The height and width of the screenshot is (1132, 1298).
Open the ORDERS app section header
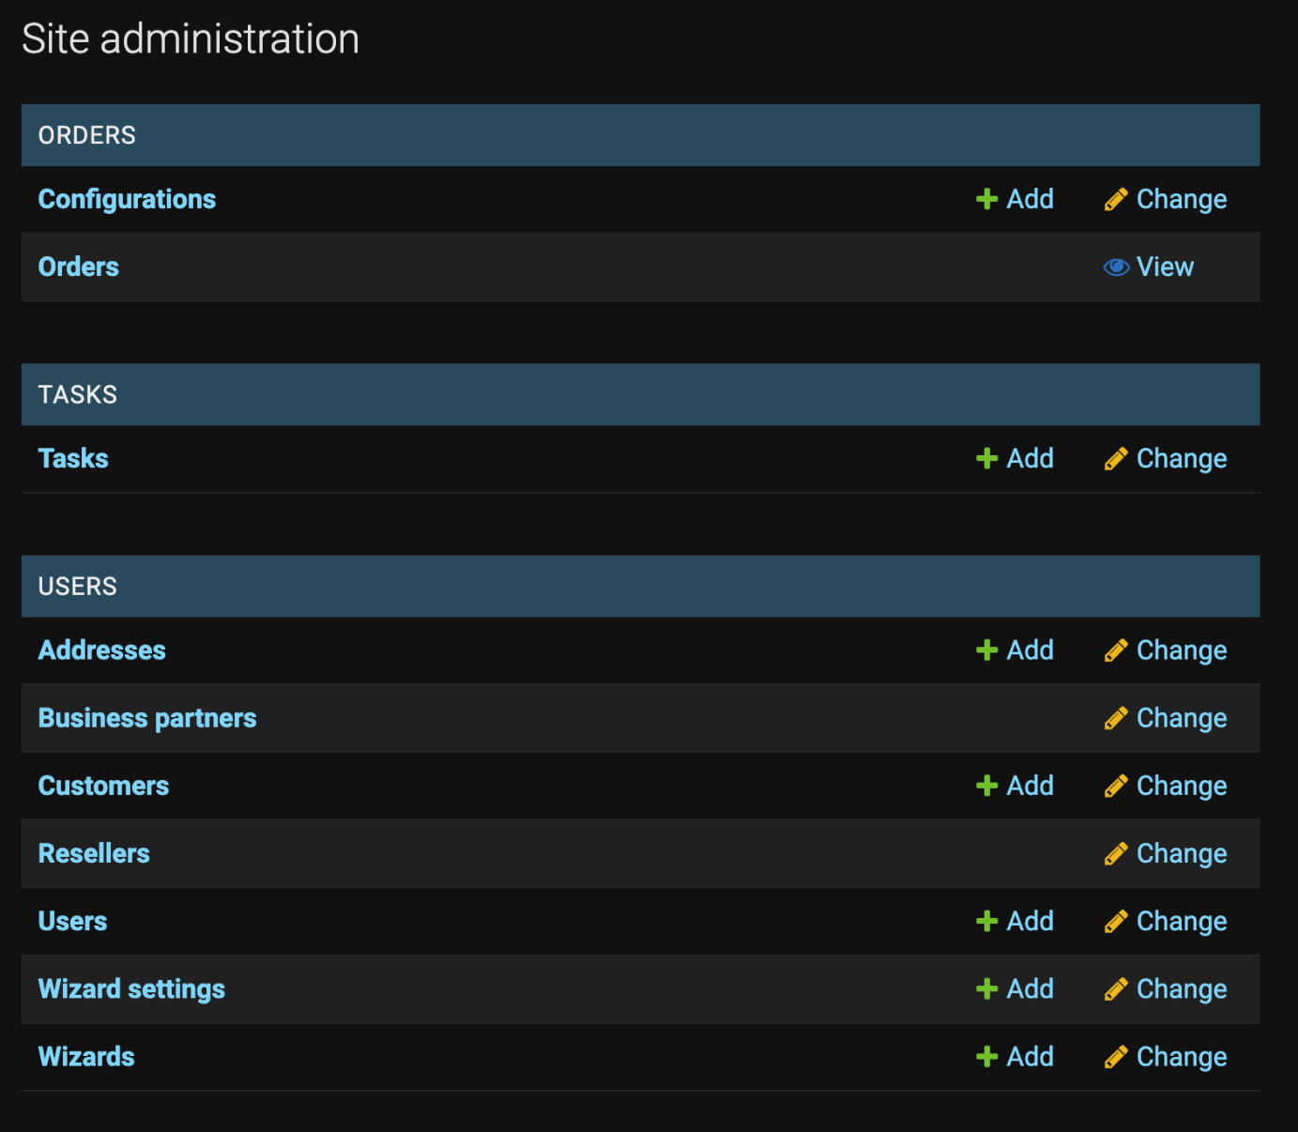[87, 135]
